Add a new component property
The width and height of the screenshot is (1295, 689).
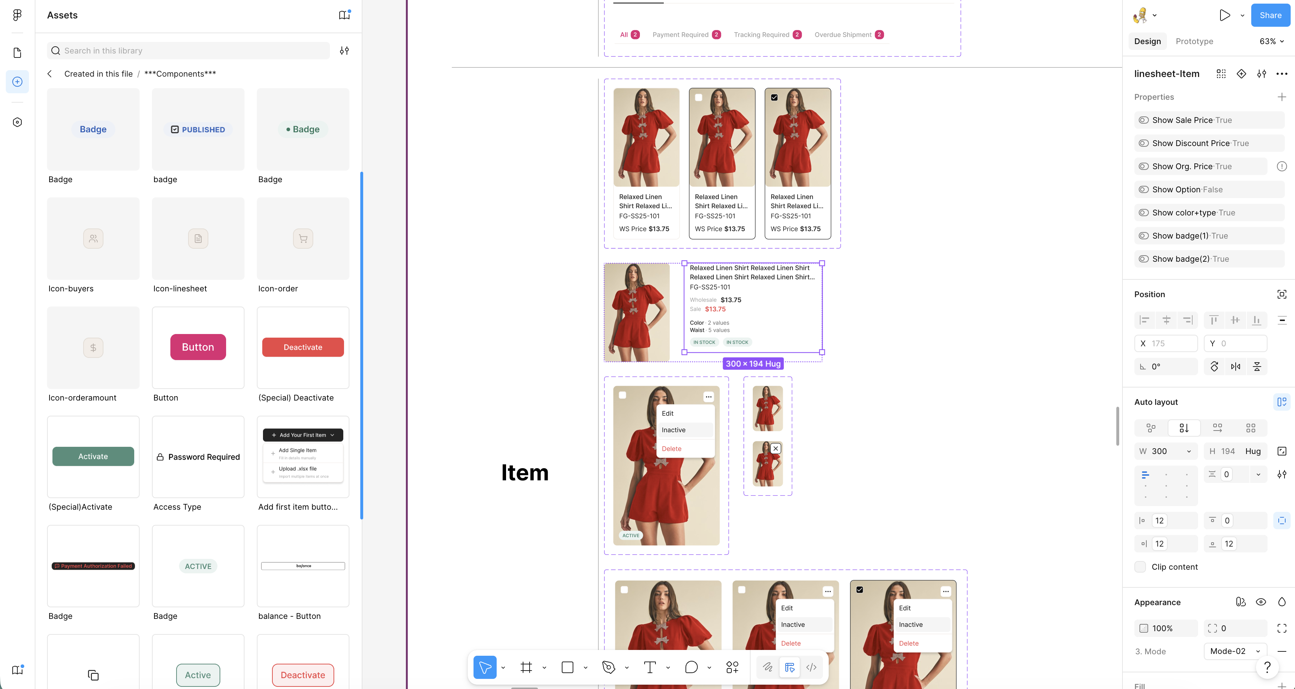(x=1282, y=97)
